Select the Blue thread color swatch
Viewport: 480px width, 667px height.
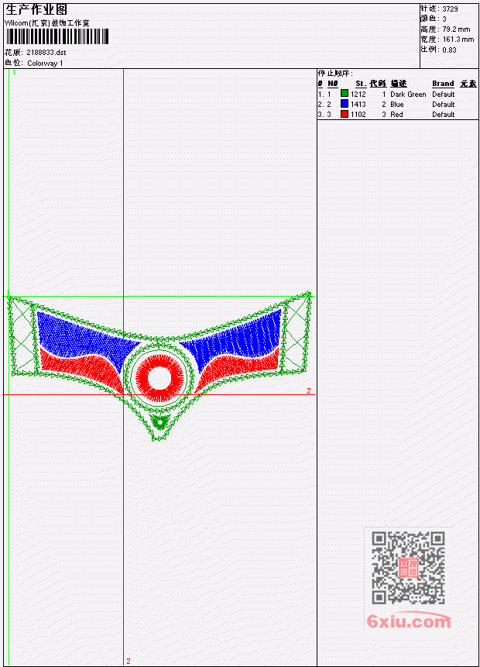345,104
